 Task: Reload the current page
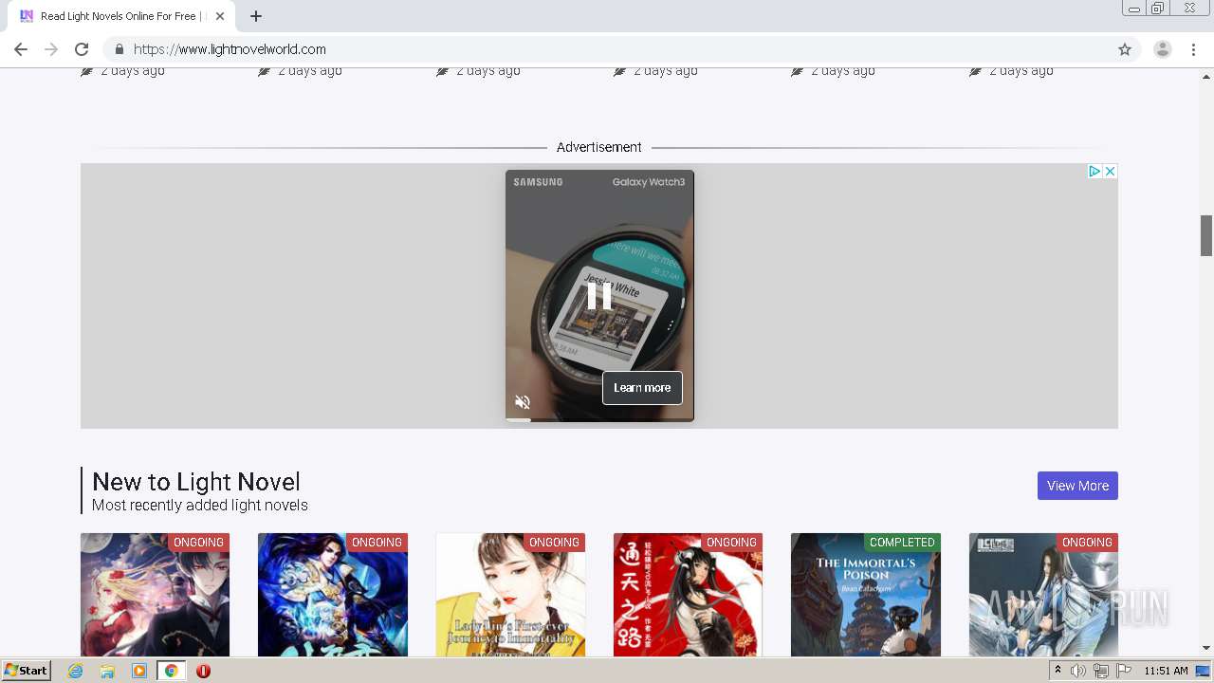pyautogui.click(x=82, y=49)
